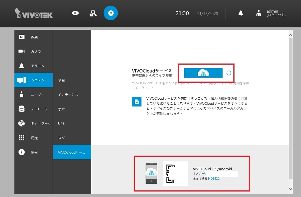Click the ND9312 search link
The height and width of the screenshot is (197, 301).
point(214,178)
